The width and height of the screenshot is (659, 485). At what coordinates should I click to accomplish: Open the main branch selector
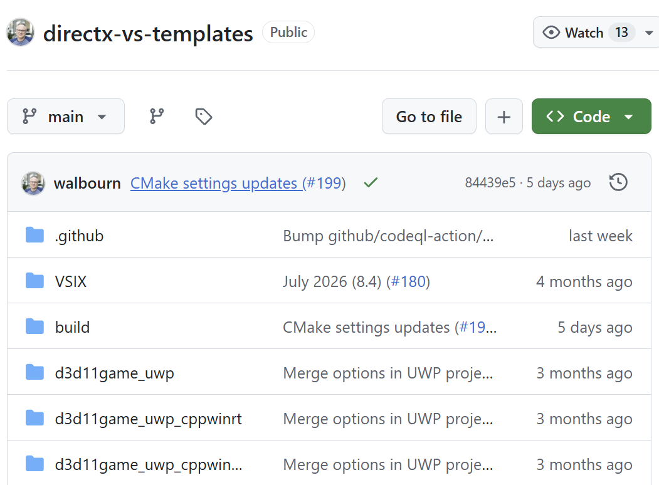(66, 117)
